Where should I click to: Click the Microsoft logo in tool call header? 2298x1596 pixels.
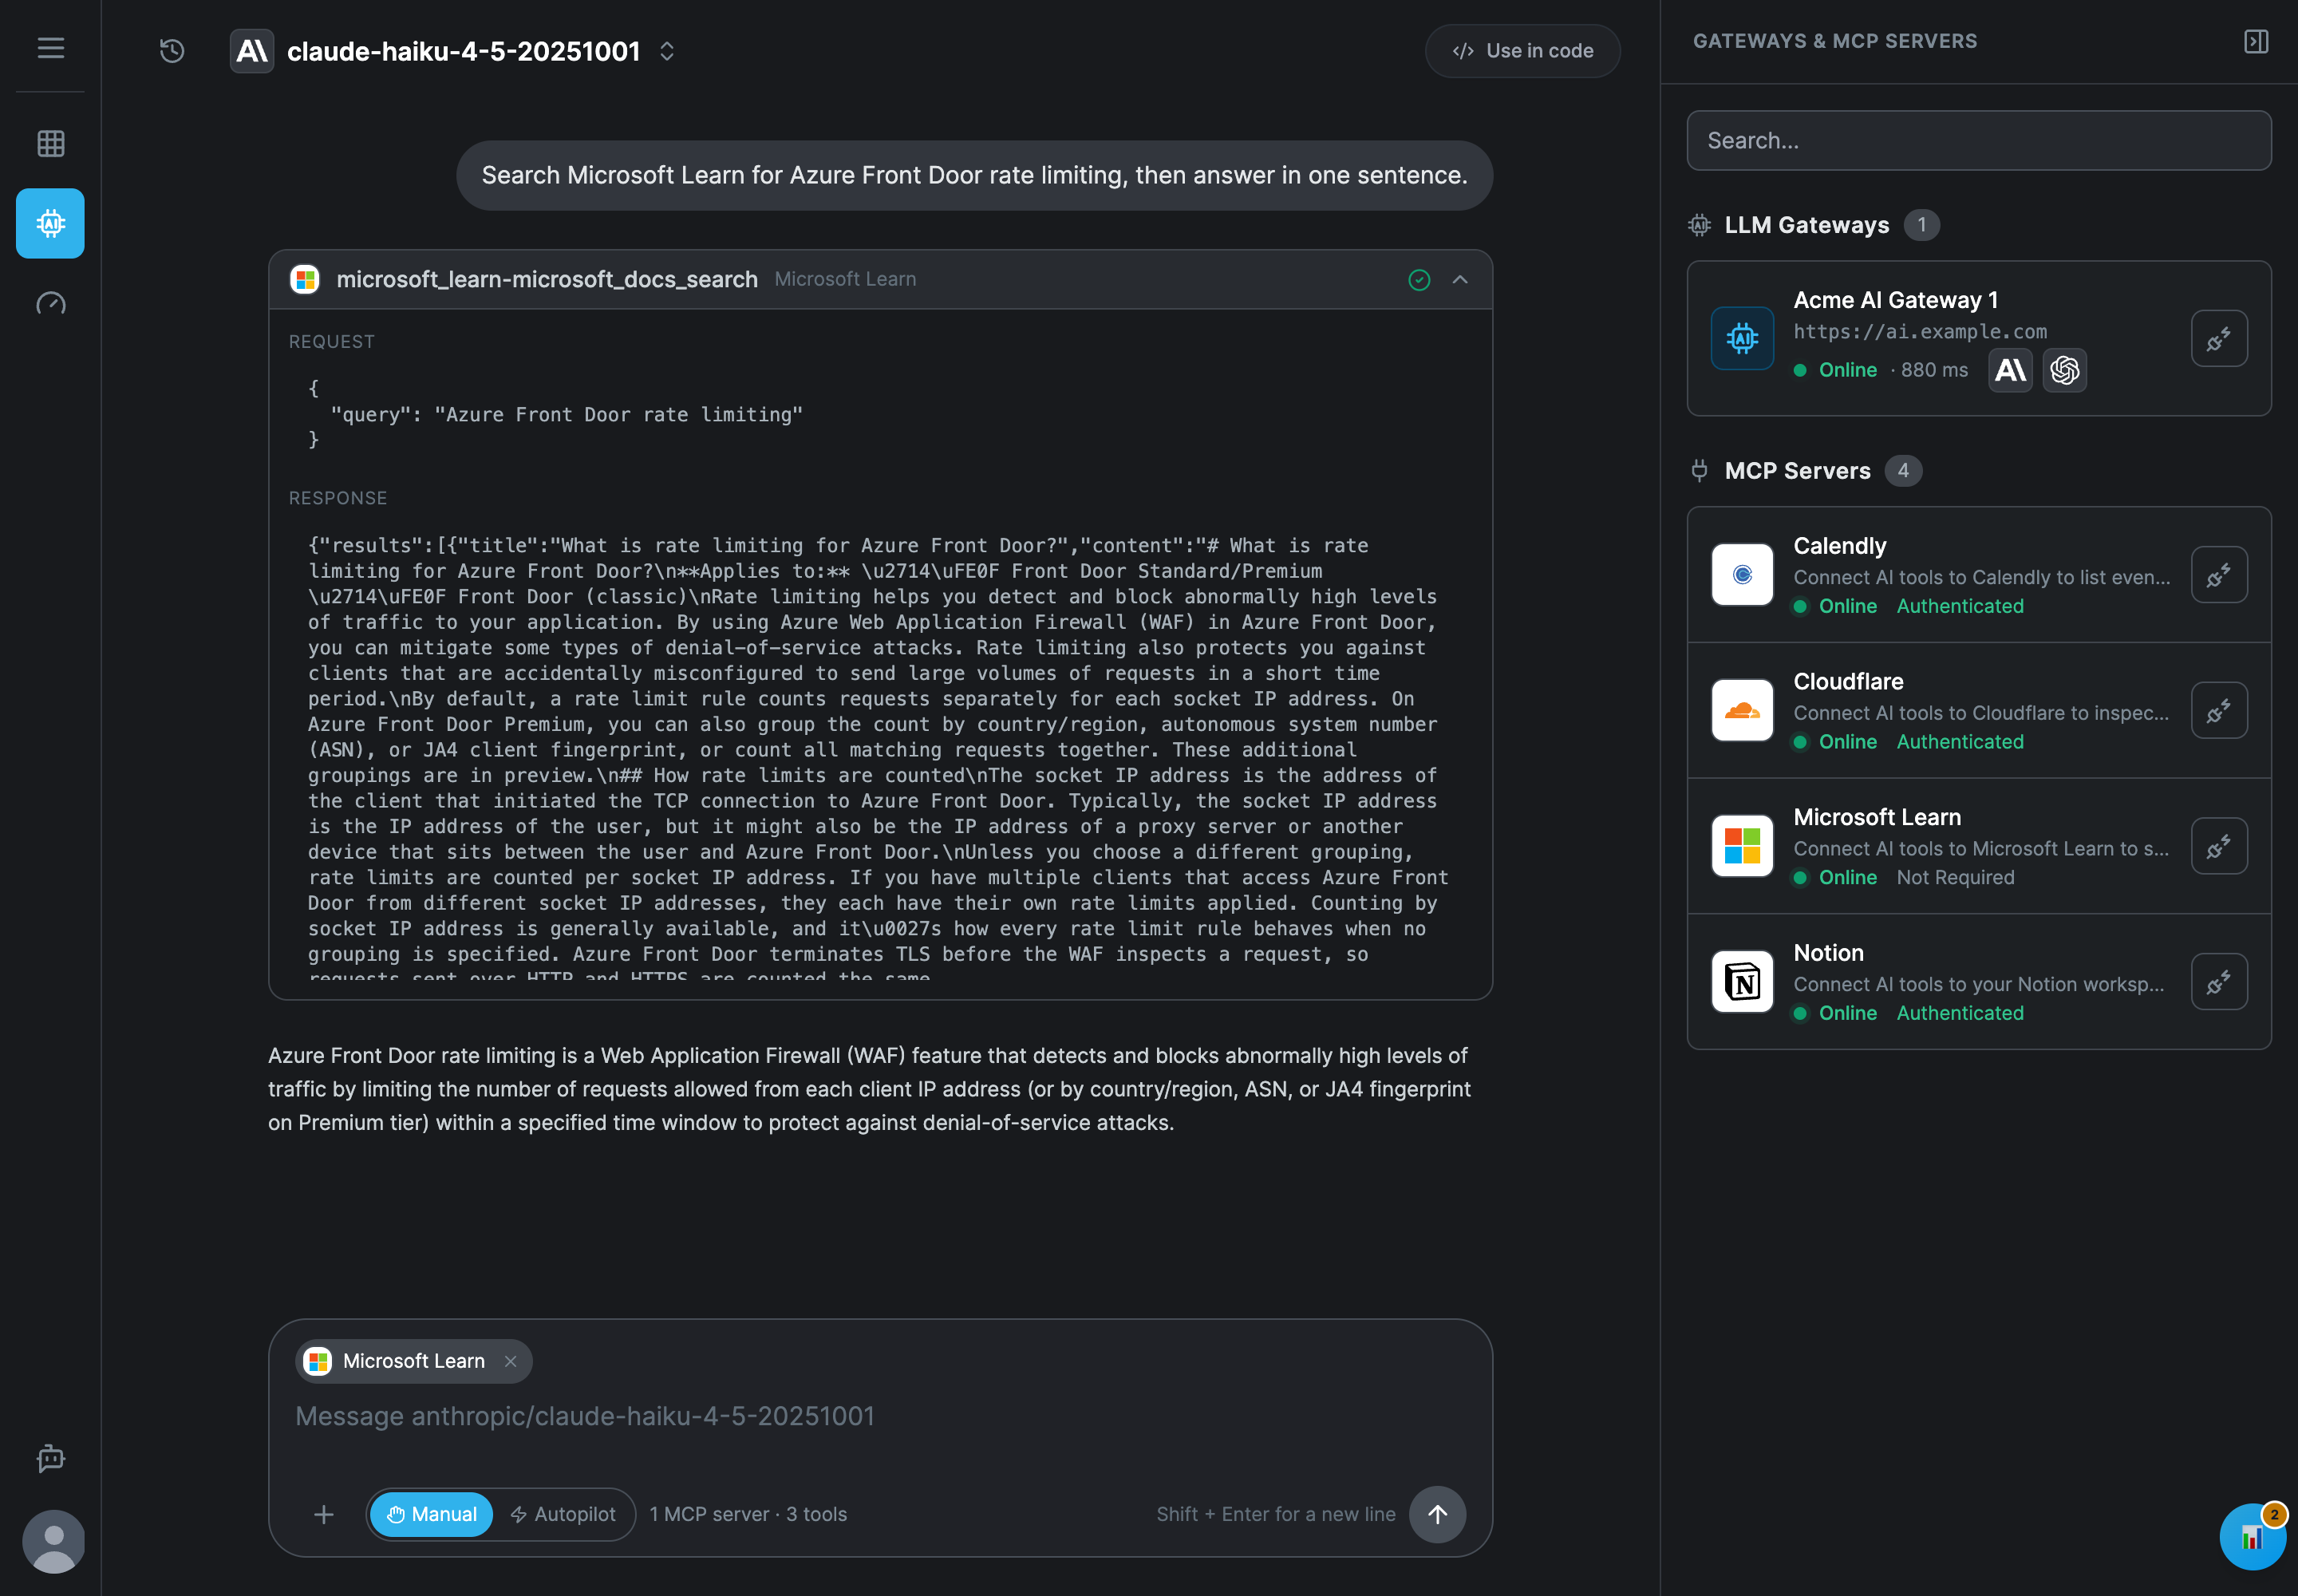304,279
